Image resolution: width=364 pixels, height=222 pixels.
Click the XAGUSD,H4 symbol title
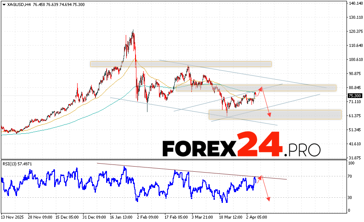tap(17, 4)
